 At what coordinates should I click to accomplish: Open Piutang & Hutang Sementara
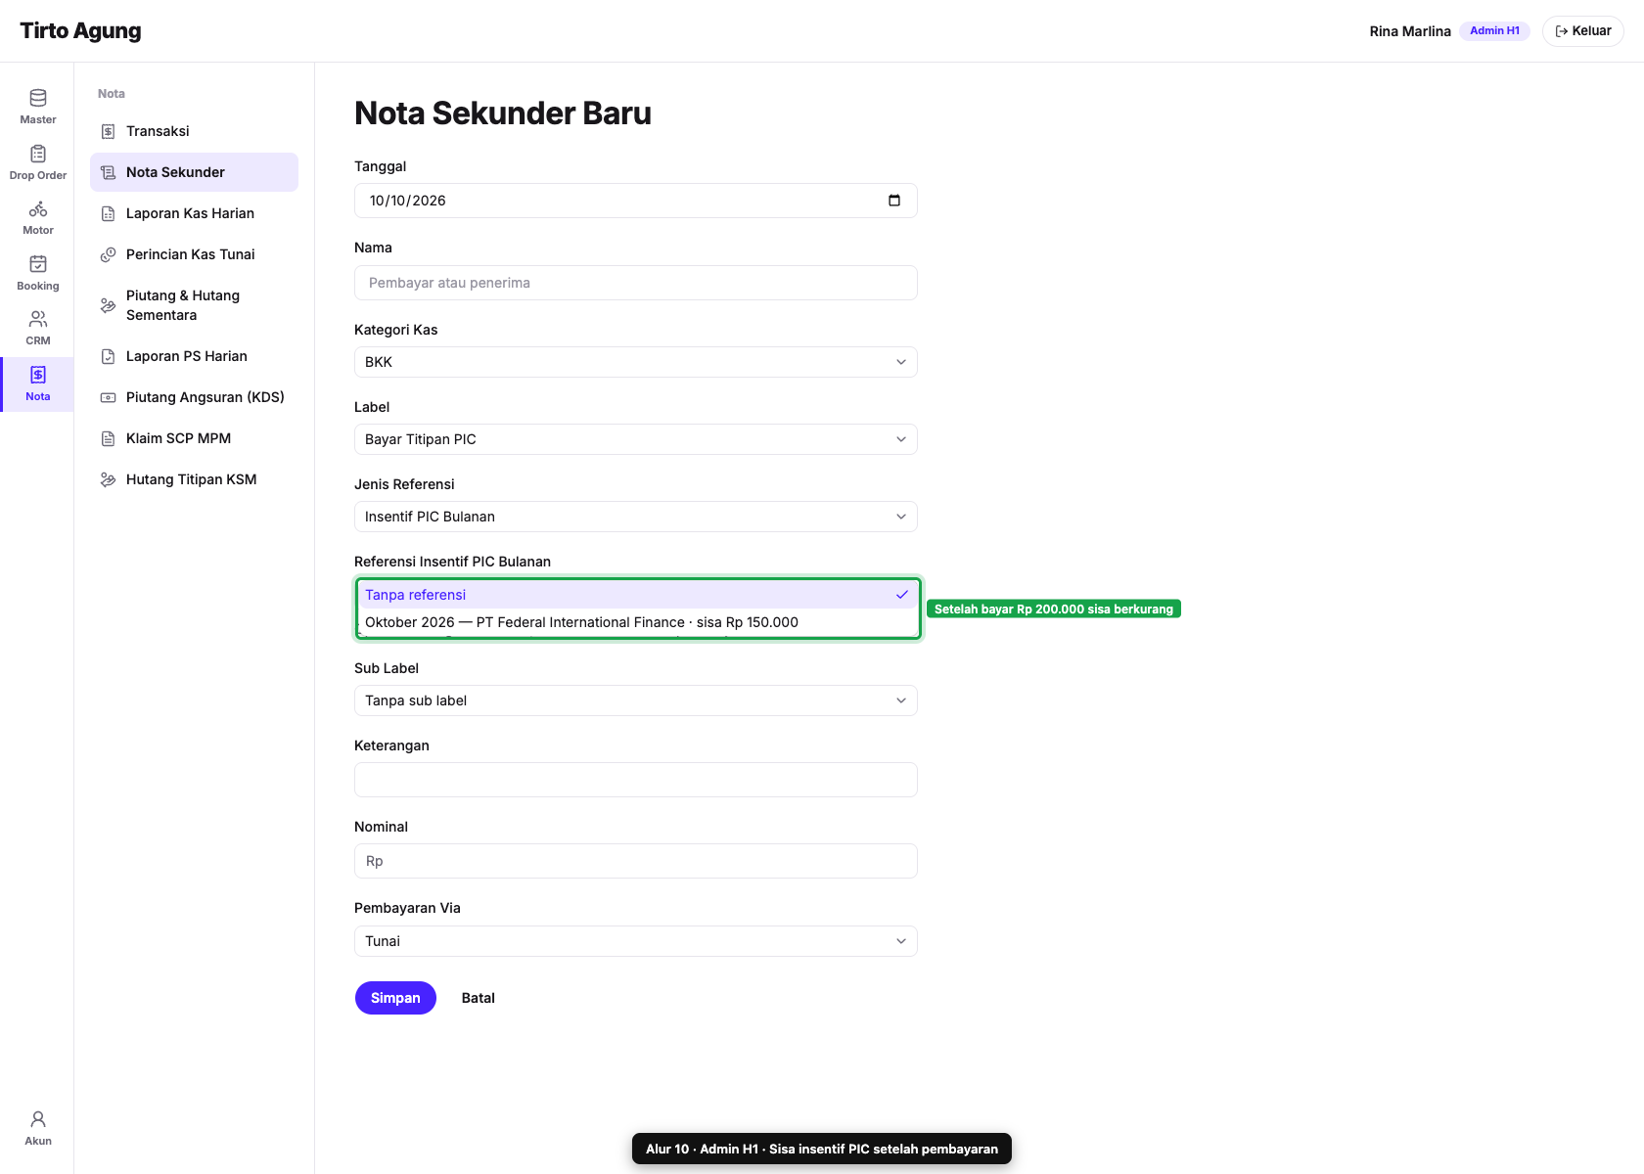tap(194, 305)
